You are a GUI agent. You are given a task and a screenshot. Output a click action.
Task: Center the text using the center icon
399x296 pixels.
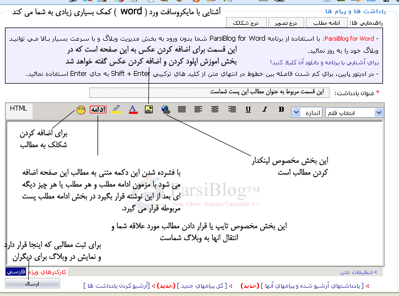215,109
